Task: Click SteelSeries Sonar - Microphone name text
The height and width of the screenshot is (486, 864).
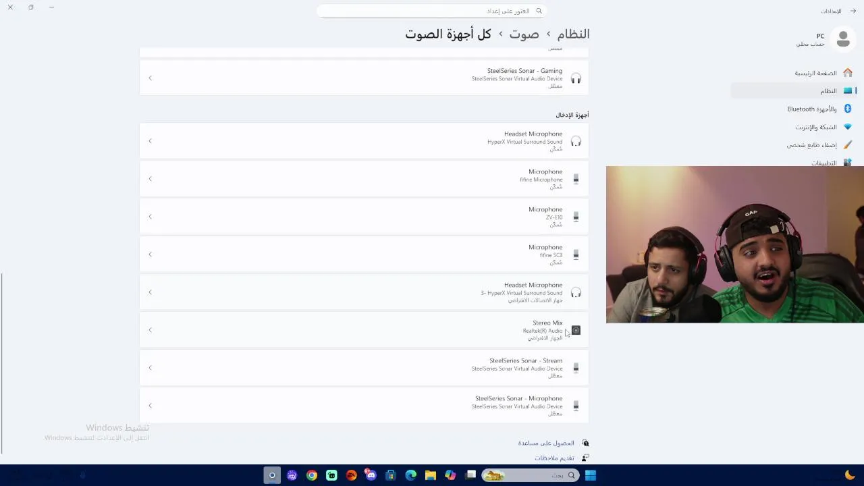Action: pyautogui.click(x=518, y=398)
